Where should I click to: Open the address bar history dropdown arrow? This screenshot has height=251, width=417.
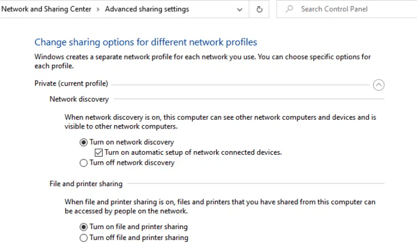[239, 9]
